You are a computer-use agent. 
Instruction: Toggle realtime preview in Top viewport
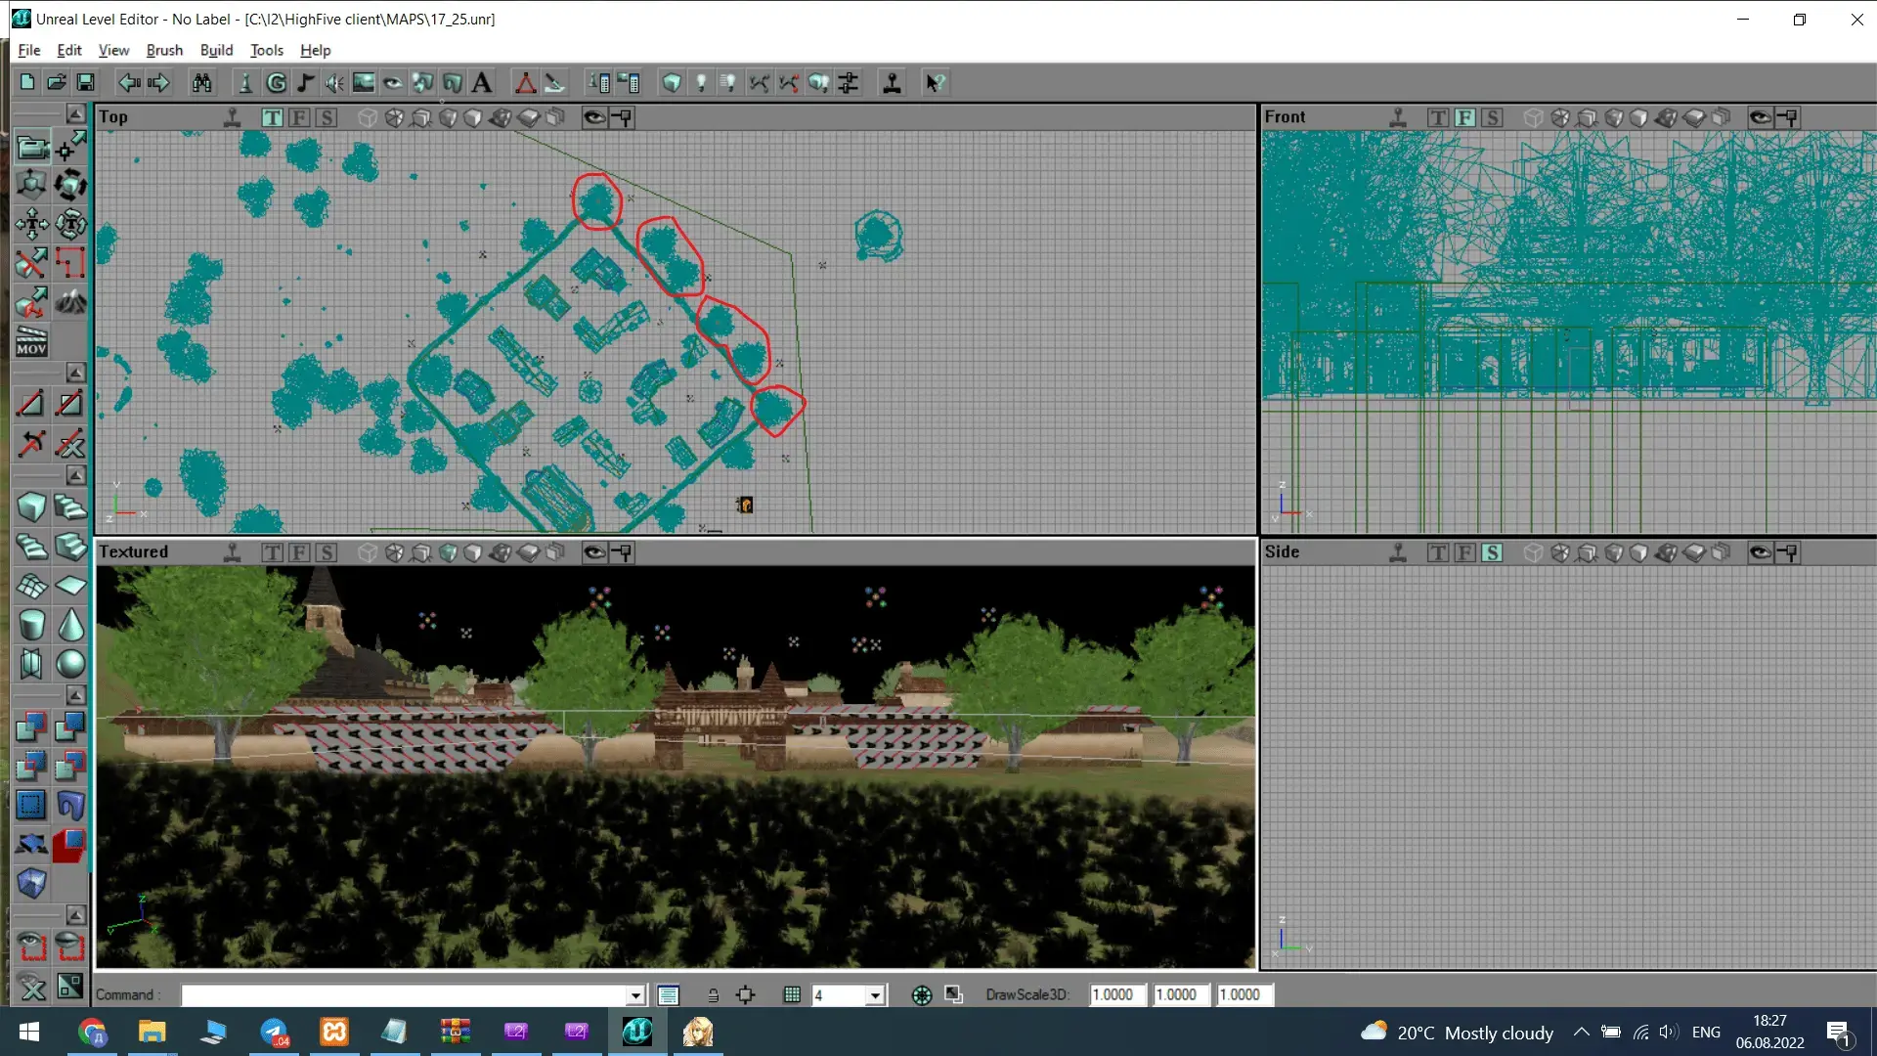pyautogui.click(x=233, y=117)
